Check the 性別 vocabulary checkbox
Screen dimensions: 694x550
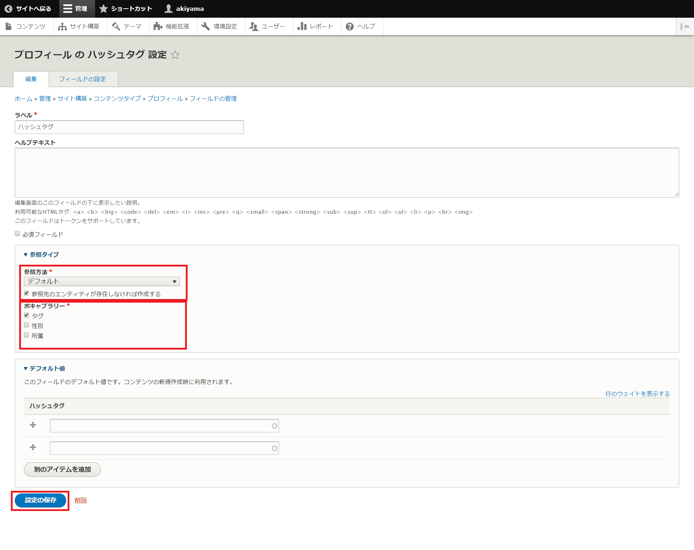click(26, 325)
